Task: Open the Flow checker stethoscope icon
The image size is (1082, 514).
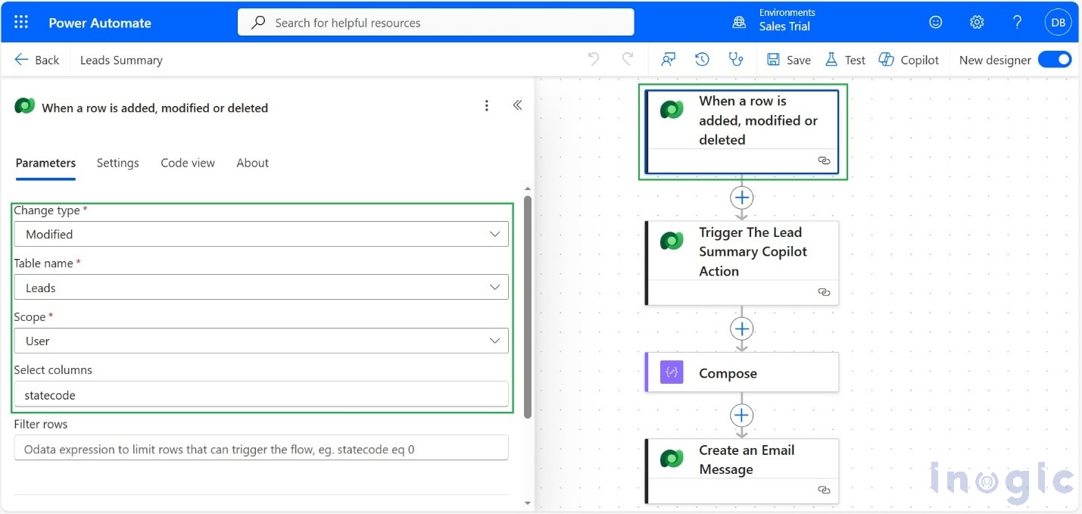Action: (737, 59)
